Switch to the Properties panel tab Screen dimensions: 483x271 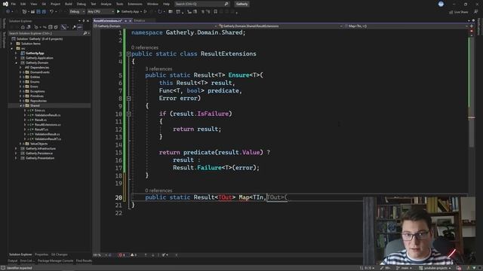[x=42, y=254]
